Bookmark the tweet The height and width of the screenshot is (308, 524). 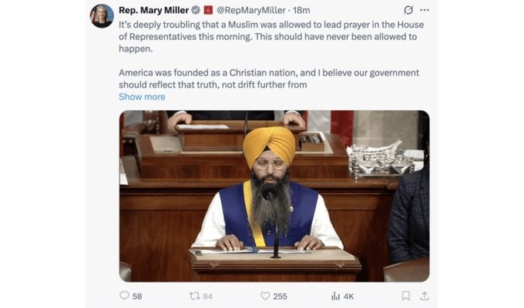pos(405,296)
